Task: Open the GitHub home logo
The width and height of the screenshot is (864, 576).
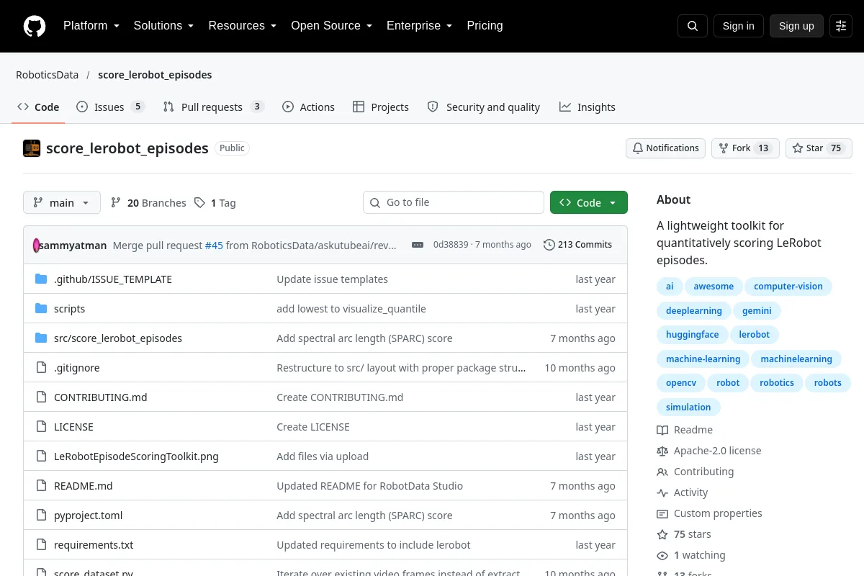Action: (x=35, y=26)
